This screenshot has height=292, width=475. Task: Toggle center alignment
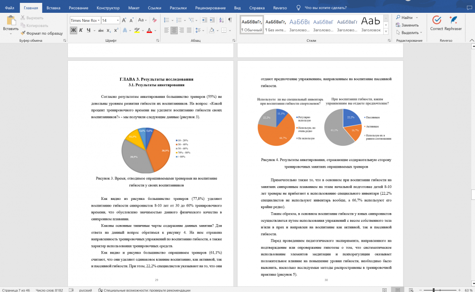pos(174,30)
